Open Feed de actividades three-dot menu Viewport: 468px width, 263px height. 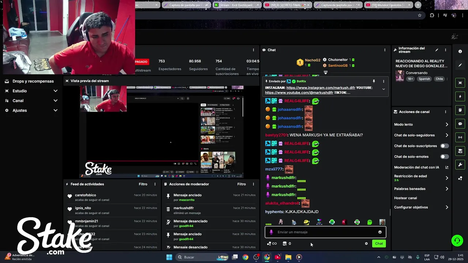155,184
